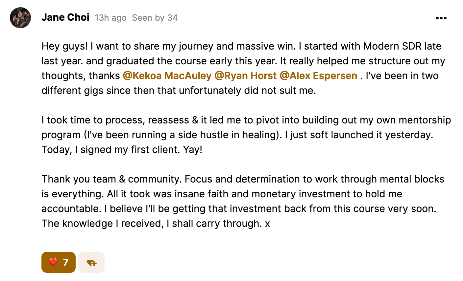The image size is (463, 281).
Task: Show who viewed via "Seen by 34"
Action: (x=155, y=18)
